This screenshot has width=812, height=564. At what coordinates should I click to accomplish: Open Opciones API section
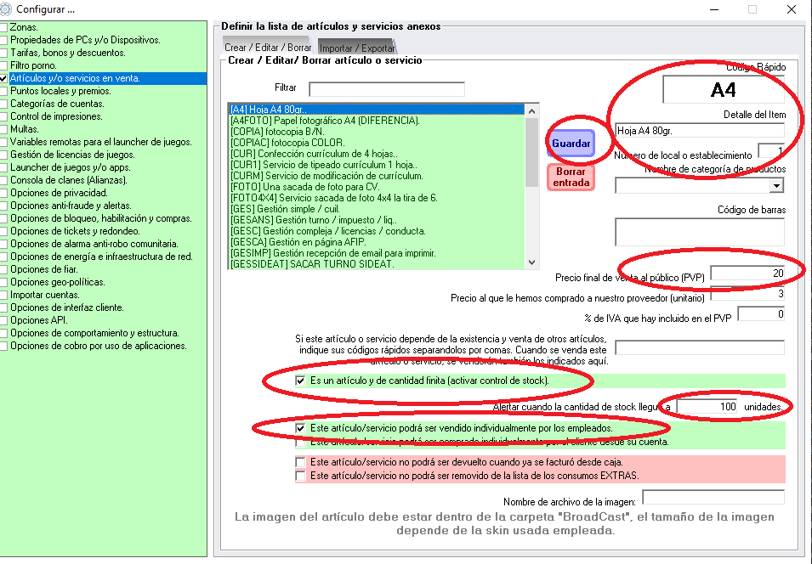pos(39,320)
